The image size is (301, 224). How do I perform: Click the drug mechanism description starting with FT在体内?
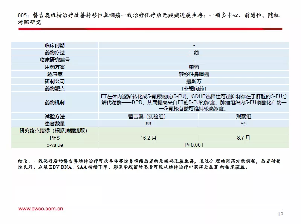tap(194, 102)
